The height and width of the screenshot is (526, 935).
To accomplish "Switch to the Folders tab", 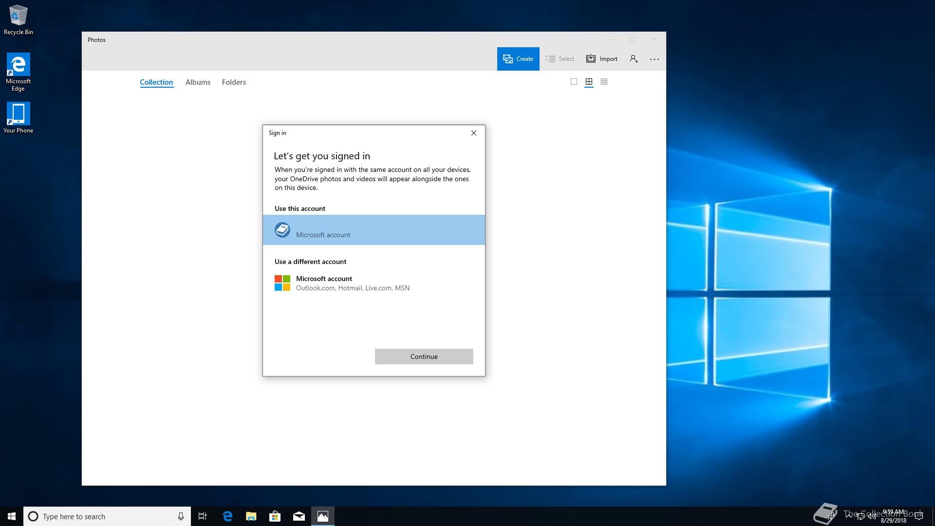I will [x=234, y=82].
